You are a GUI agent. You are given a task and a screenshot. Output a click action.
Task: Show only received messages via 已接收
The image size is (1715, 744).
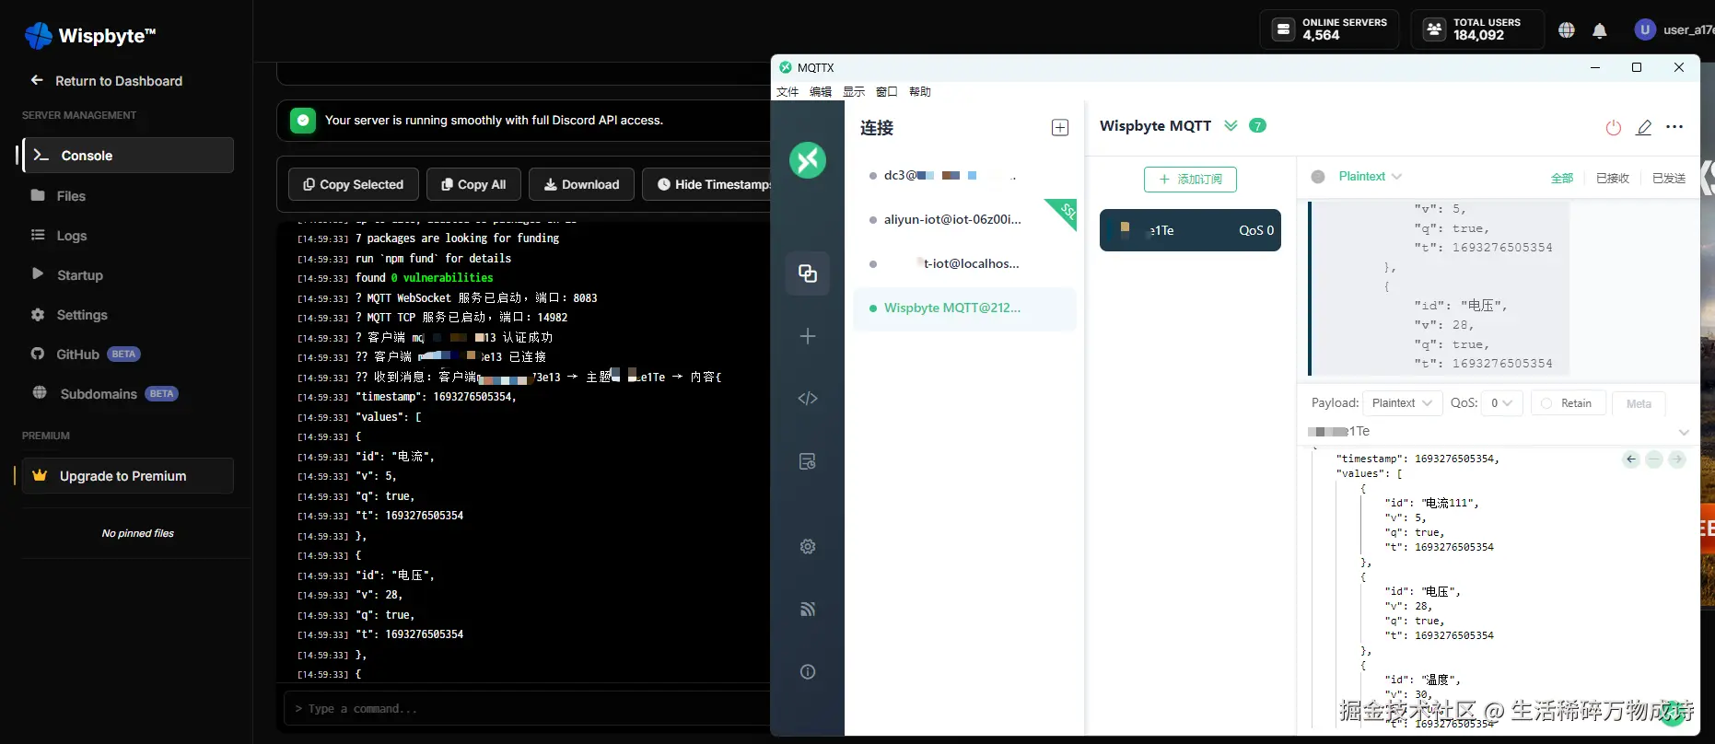tap(1612, 178)
